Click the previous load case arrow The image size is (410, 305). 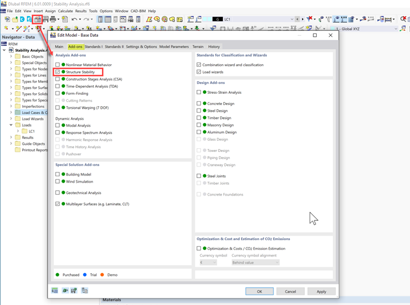pos(297,19)
